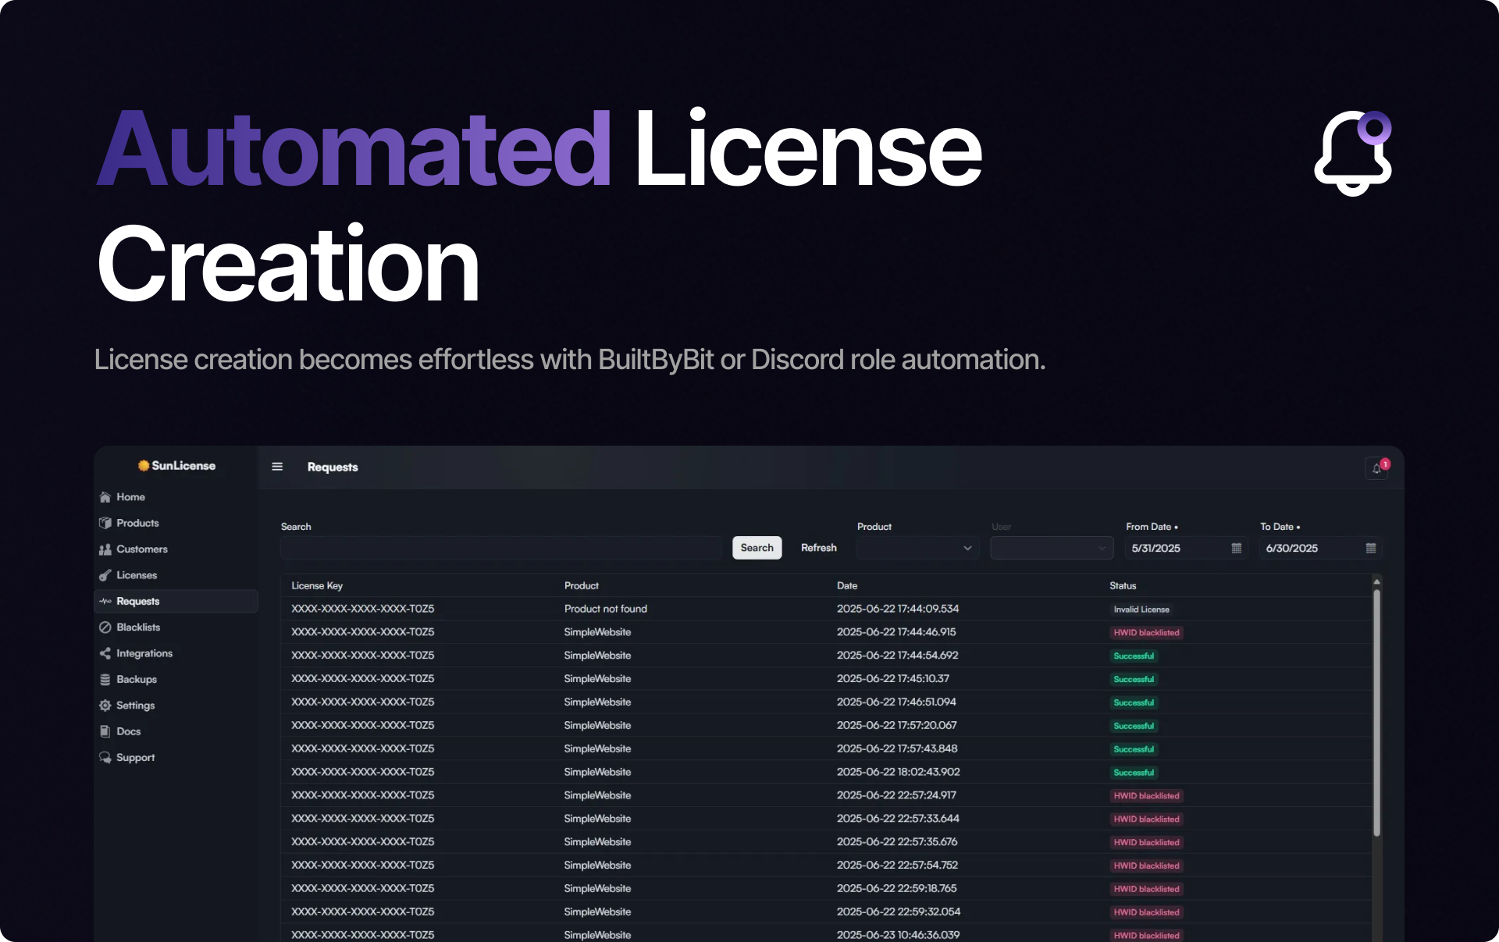This screenshot has width=1499, height=942.
Task: Open the Support sidebar item
Action: [135, 758]
